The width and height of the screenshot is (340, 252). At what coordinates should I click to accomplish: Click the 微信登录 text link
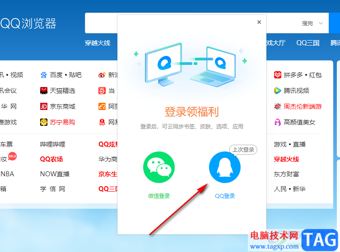coord(159,196)
